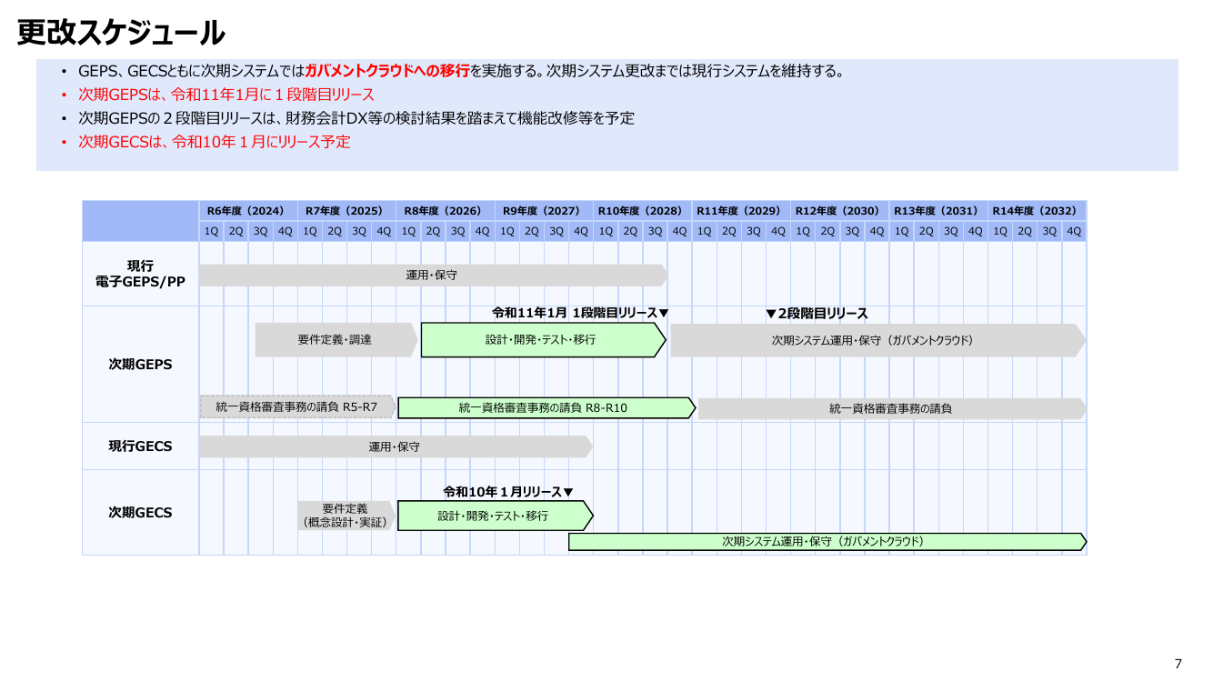This screenshot has width=1213, height=682.
Task: Click the bullet 次期GEPSは、令和11年1月に１段階目リリース
Action: click(226, 95)
